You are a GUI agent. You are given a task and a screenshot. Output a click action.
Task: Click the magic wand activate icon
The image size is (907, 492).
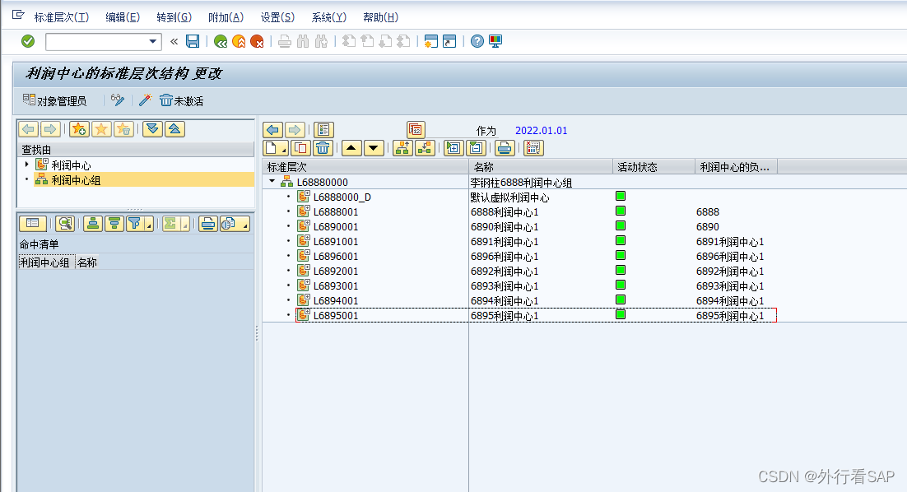[145, 100]
